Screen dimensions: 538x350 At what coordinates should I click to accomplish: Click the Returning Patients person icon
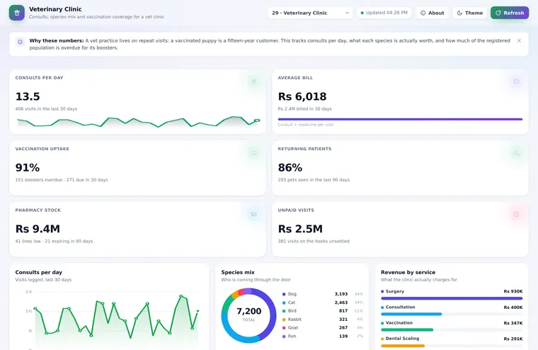pos(516,153)
